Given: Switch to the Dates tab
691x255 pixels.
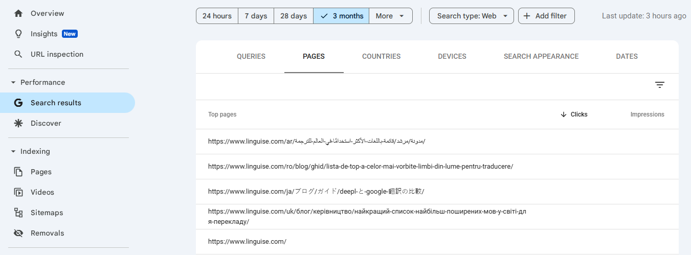Looking at the screenshot, I should coord(627,57).
